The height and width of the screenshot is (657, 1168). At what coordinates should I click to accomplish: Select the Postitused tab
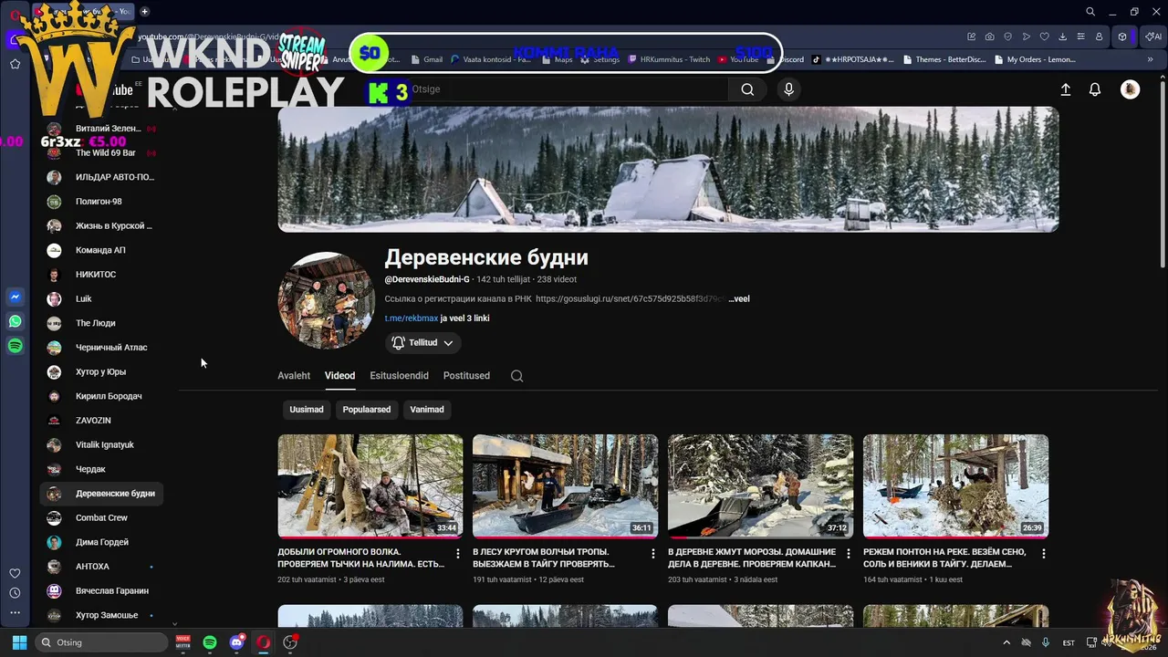466,376
